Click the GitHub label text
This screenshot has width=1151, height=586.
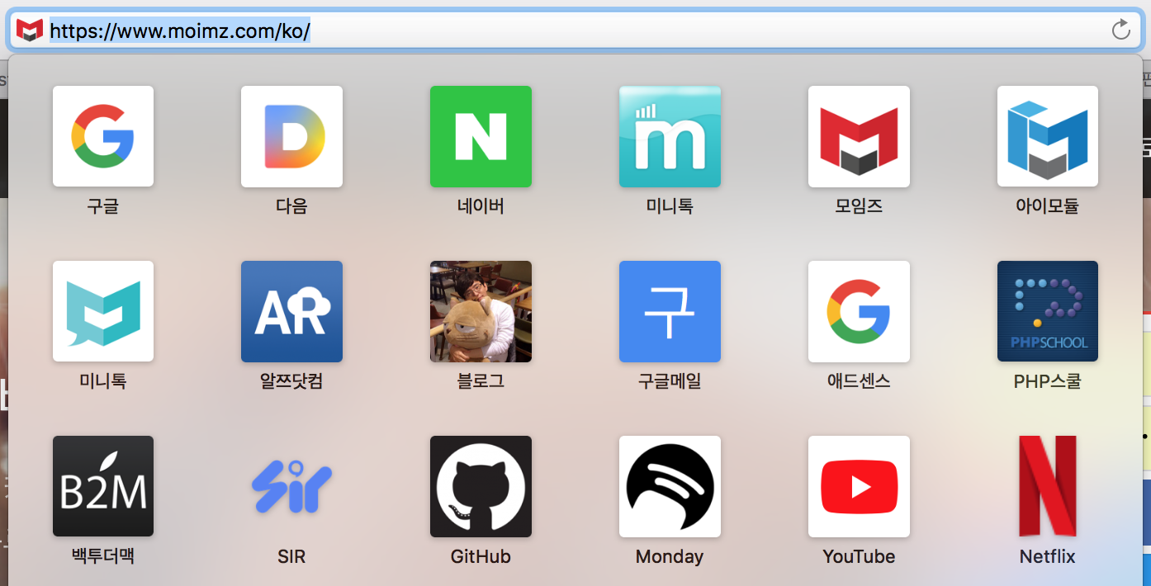pos(481,556)
